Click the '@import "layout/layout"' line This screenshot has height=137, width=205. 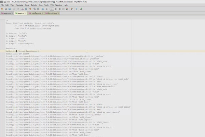click(20, 43)
